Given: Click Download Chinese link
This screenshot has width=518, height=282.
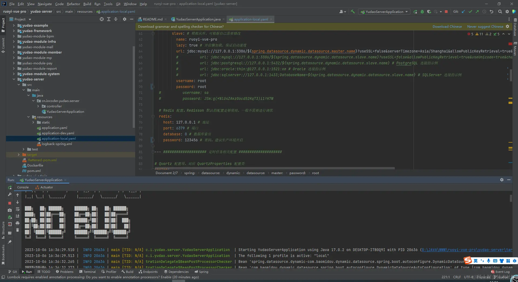Looking at the screenshot, I should (x=447, y=26).
